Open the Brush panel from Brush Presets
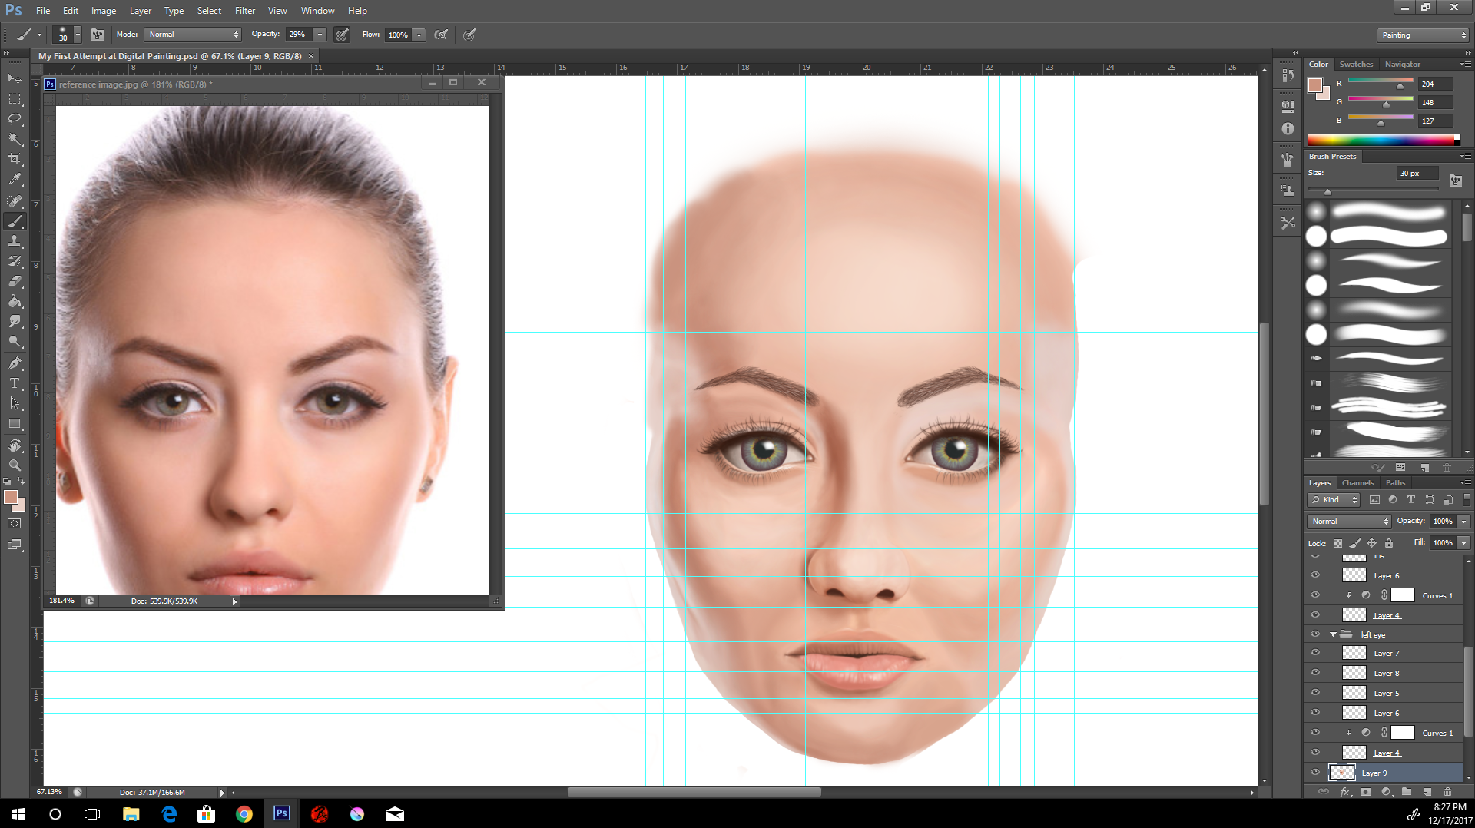The image size is (1475, 828). 1455,181
